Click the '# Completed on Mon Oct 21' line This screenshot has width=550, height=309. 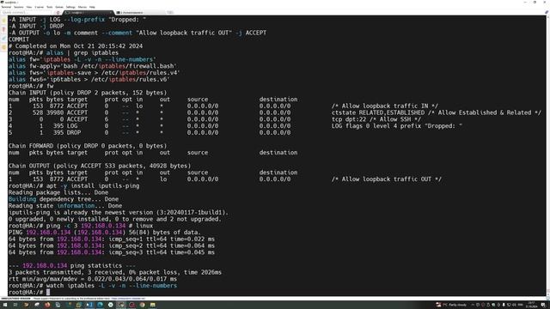pos(76,45)
